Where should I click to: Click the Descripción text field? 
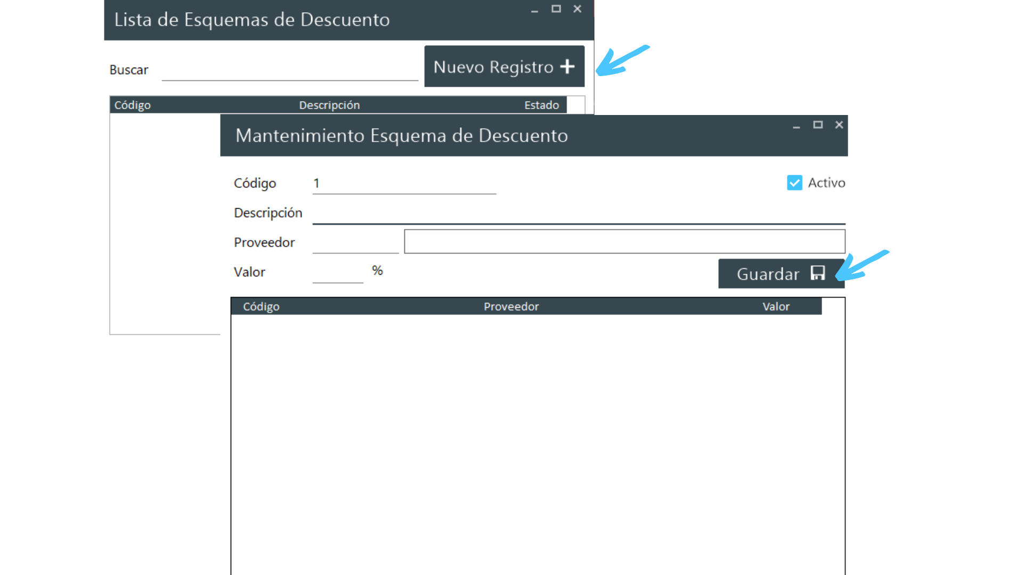[578, 213]
